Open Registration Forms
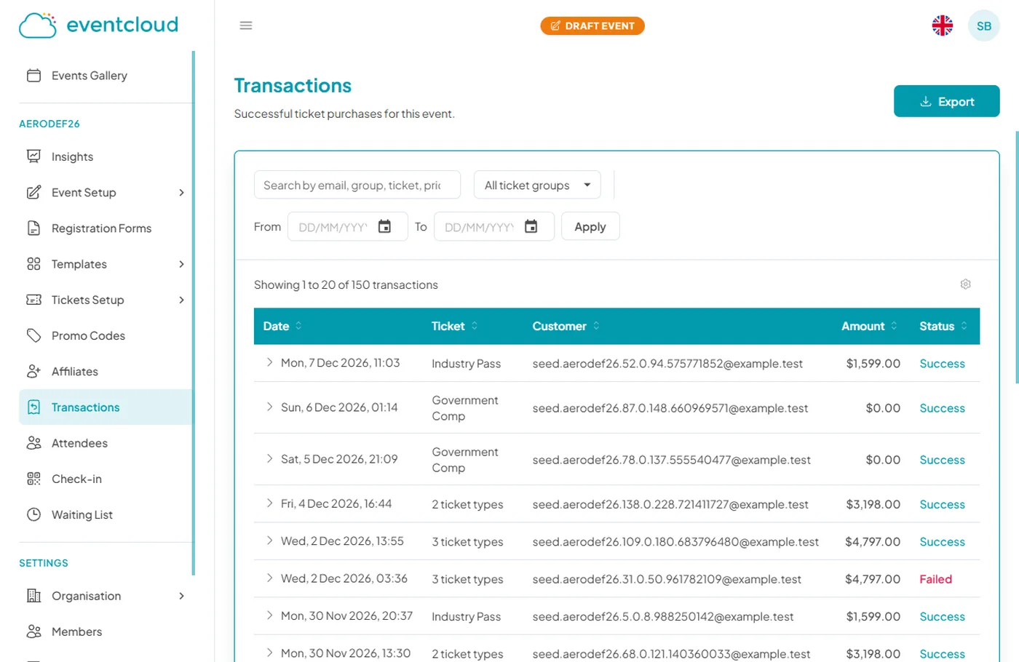1019x662 pixels. (106, 228)
